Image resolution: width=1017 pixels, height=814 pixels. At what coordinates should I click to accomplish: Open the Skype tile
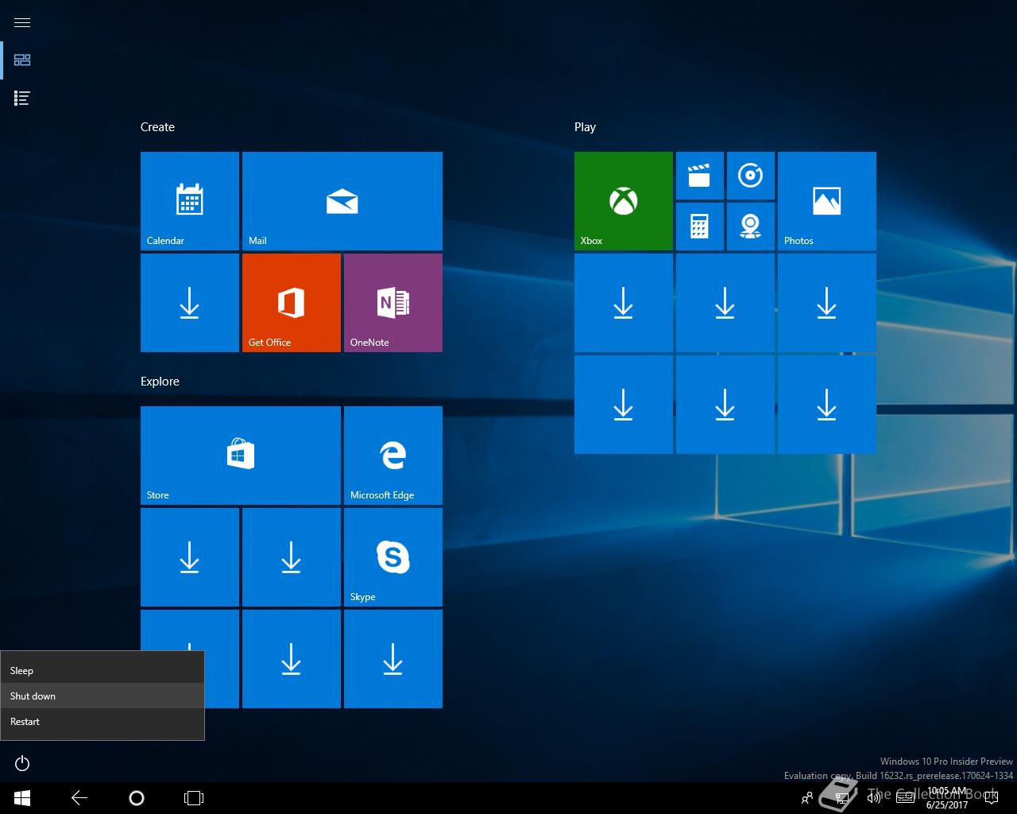point(393,557)
